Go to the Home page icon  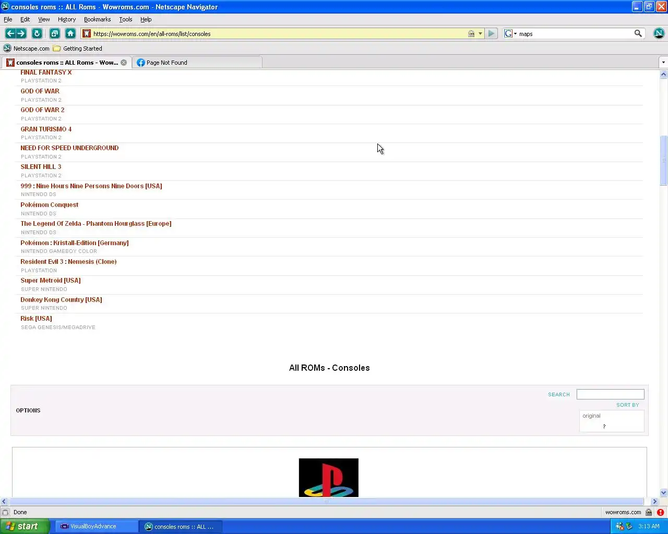coord(70,33)
